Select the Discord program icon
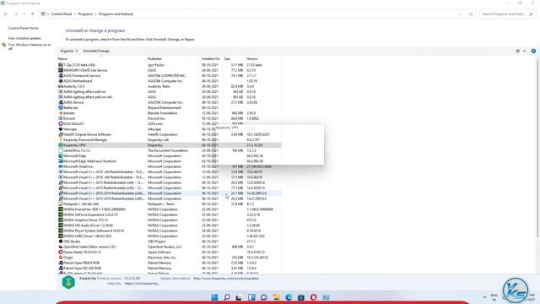 click(61, 118)
